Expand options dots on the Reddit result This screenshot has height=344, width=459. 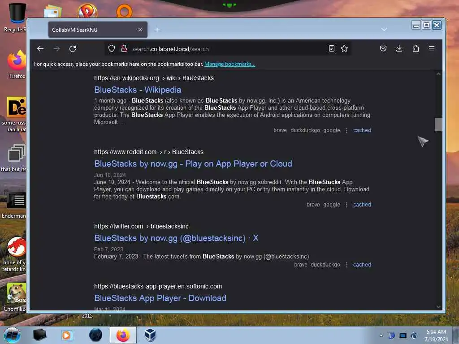[346, 205]
